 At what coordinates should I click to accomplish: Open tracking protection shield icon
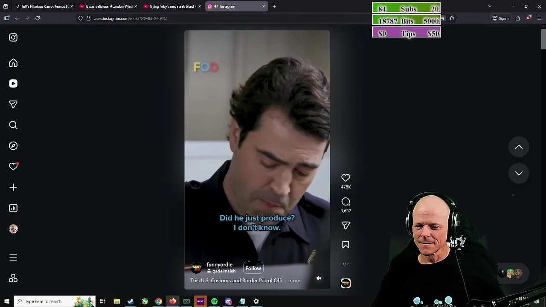[x=80, y=18]
